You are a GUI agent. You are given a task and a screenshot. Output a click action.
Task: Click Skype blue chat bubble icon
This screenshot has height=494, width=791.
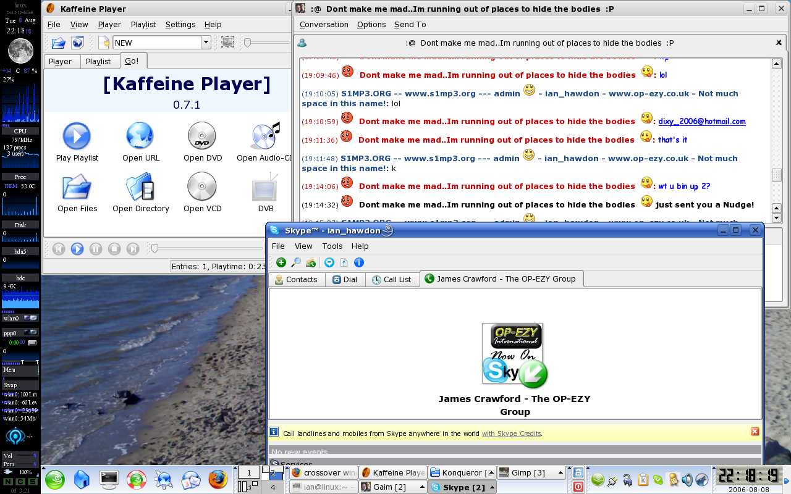(x=329, y=262)
